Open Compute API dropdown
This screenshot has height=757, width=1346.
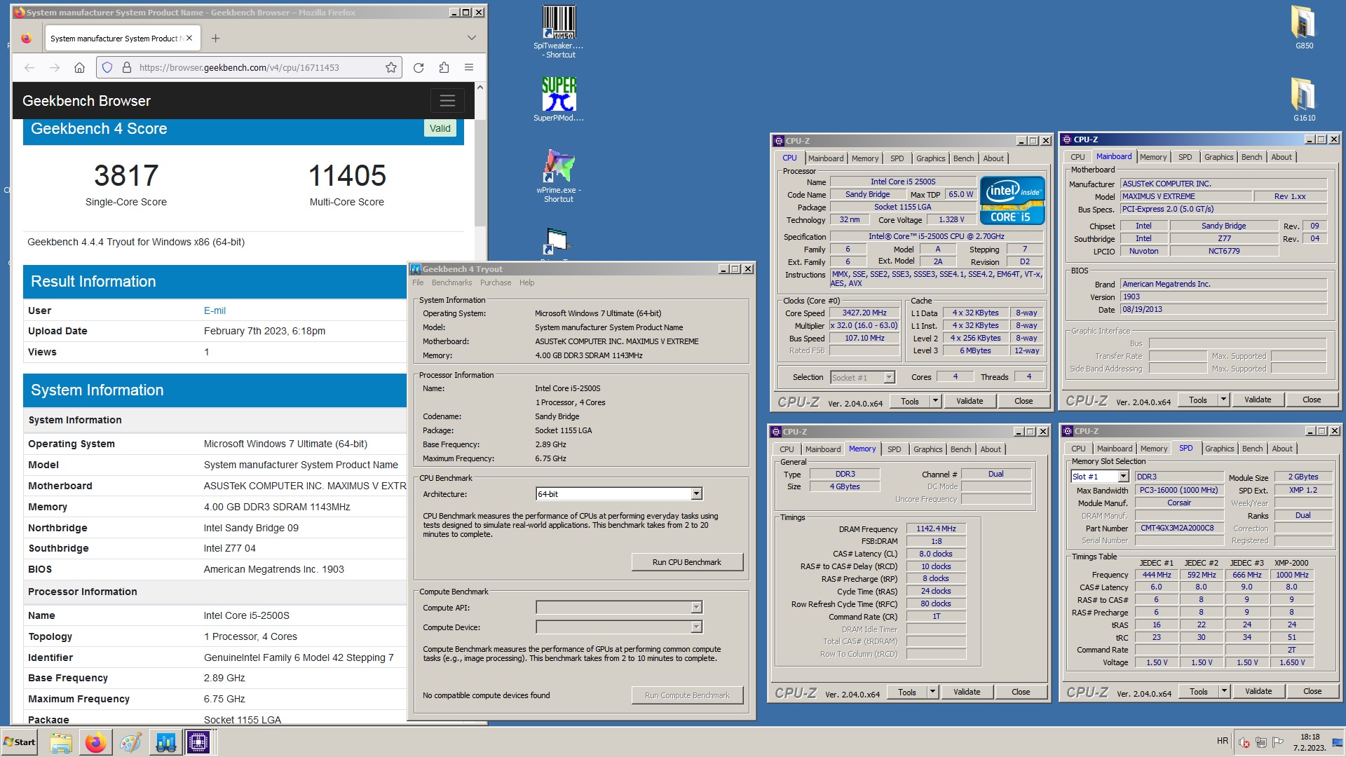696,608
